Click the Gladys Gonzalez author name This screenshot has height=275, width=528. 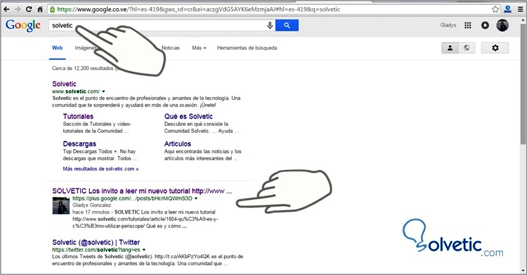(x=91, y=205)
